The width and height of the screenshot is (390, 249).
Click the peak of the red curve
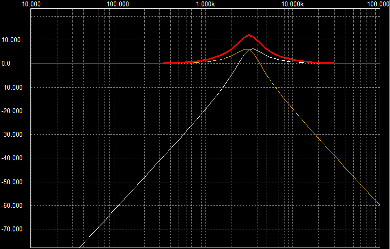(x=249, y=35)
